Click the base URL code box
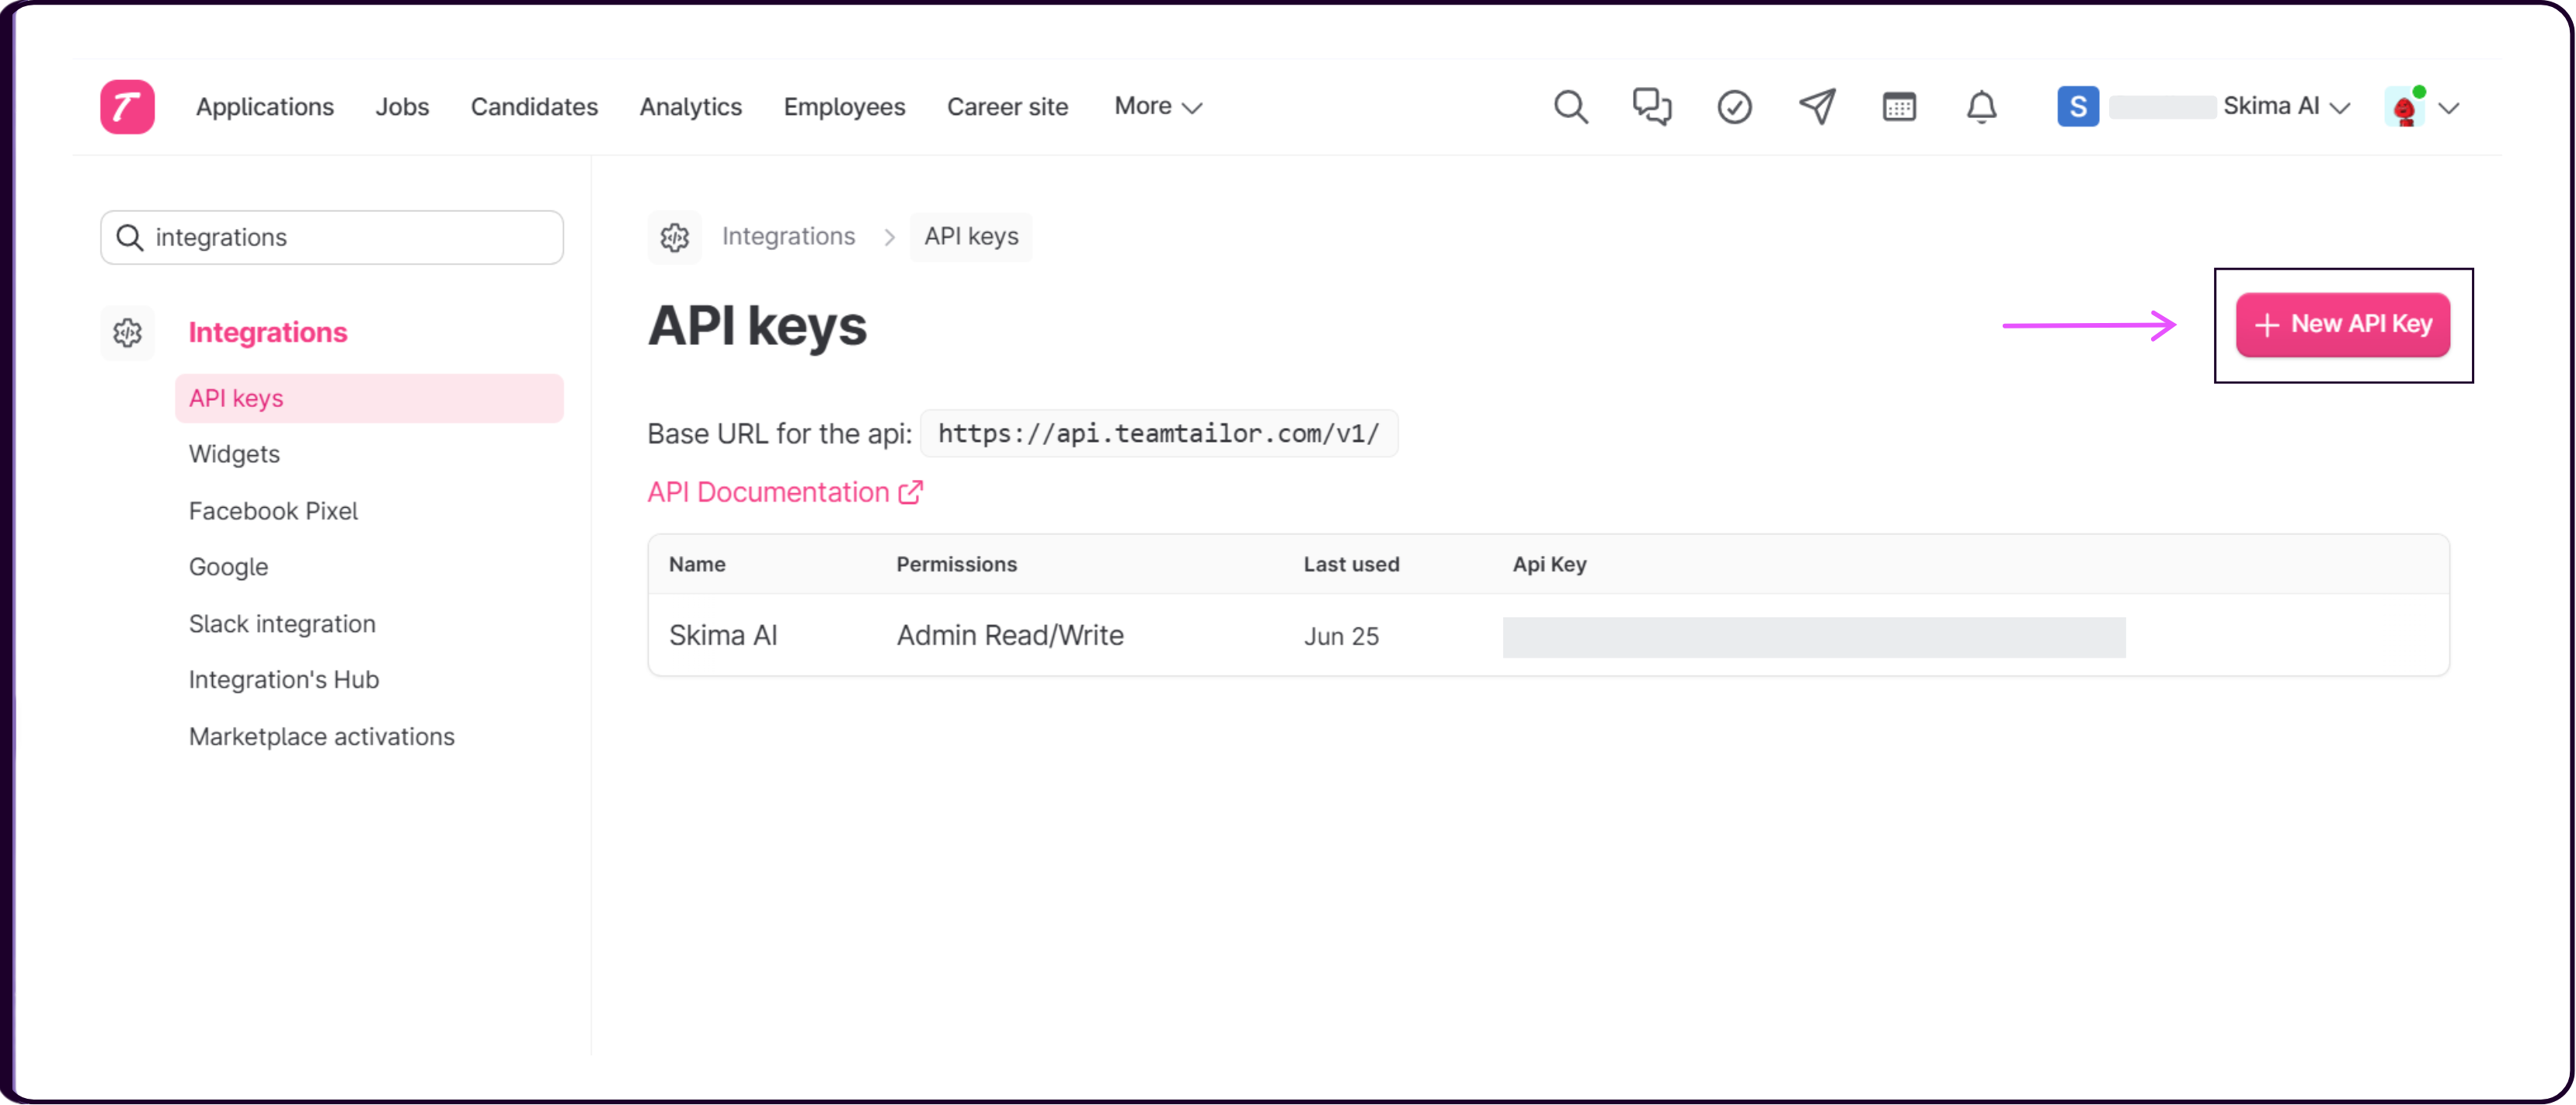Screen dimensions: 2576x1105 coord(1158,433)
